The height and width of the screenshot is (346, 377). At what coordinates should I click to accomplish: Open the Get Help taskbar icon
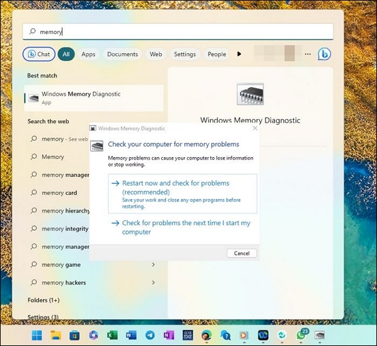(225, 335)
